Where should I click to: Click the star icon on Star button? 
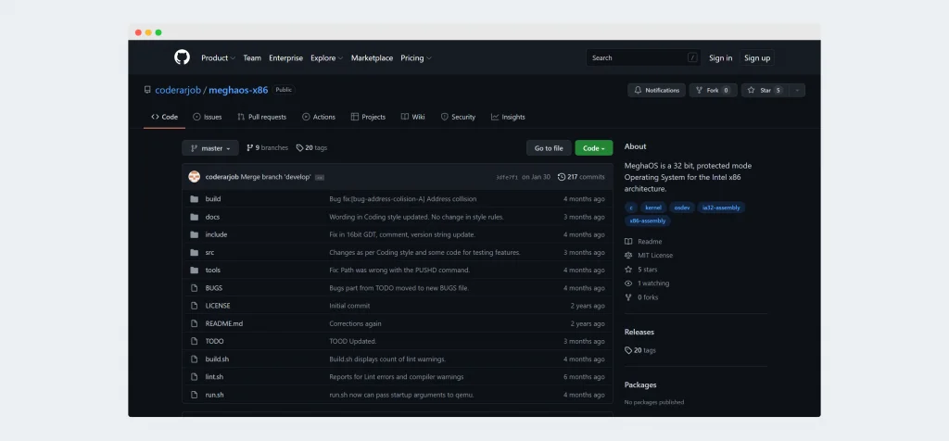click(751, 90)
